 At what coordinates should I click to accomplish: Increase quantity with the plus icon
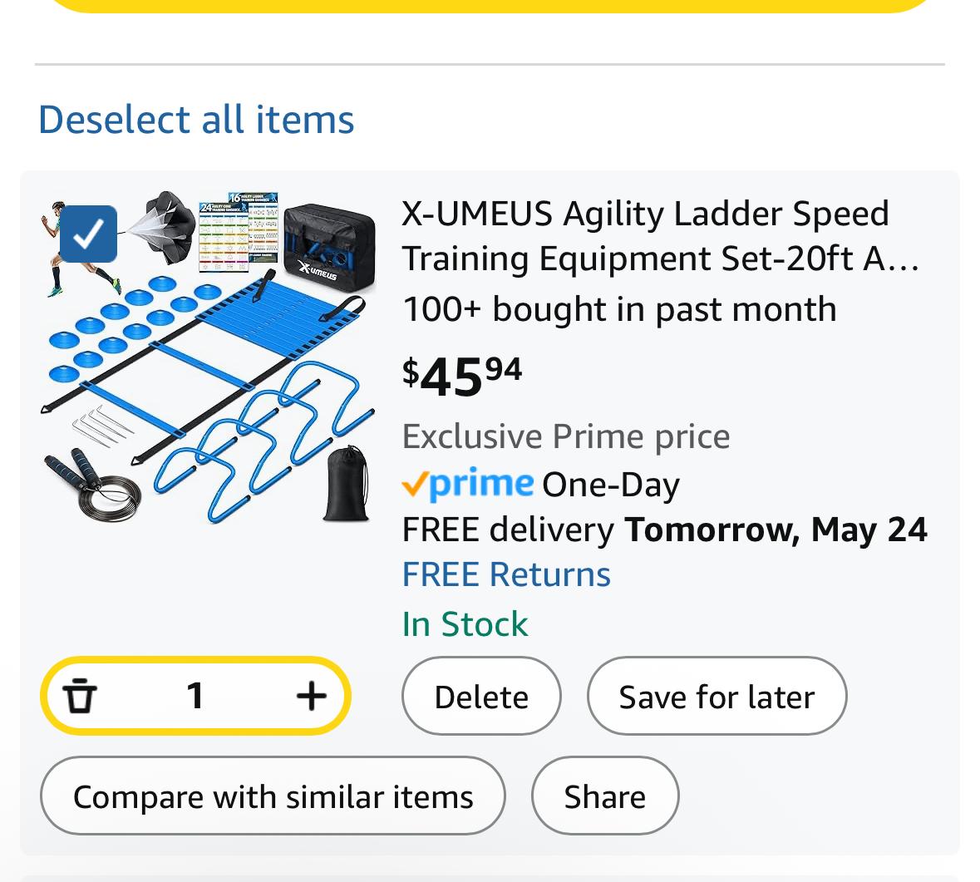pos(311,696)
